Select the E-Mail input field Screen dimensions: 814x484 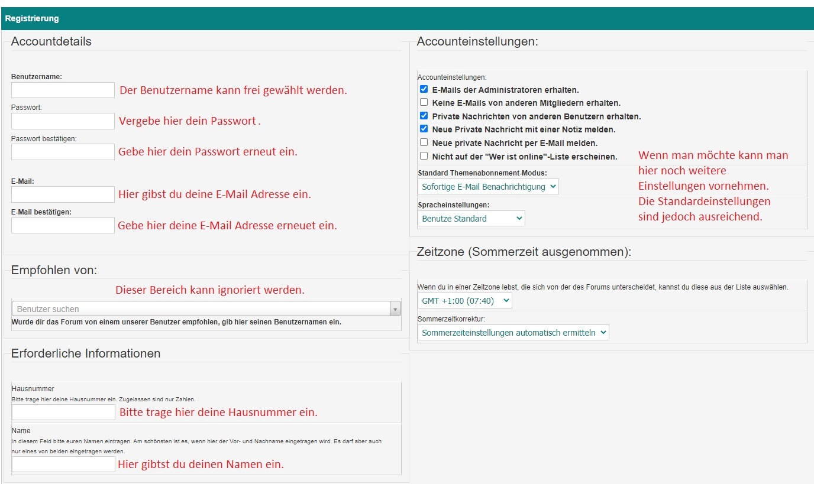[x=63, y=194]
